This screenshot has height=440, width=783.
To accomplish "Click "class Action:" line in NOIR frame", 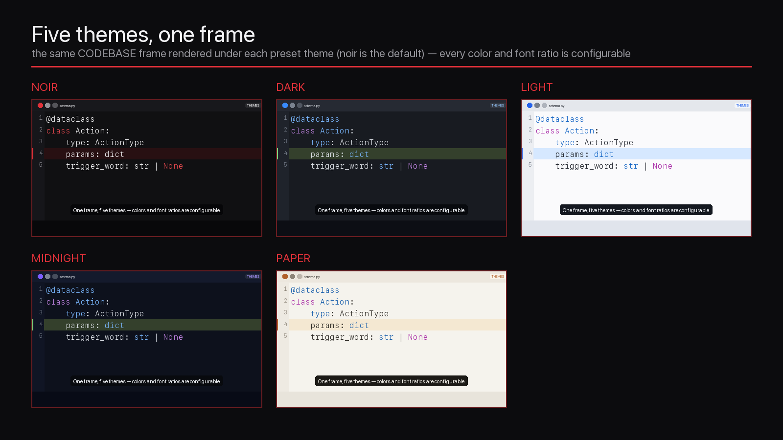I will tap(78, 131).
